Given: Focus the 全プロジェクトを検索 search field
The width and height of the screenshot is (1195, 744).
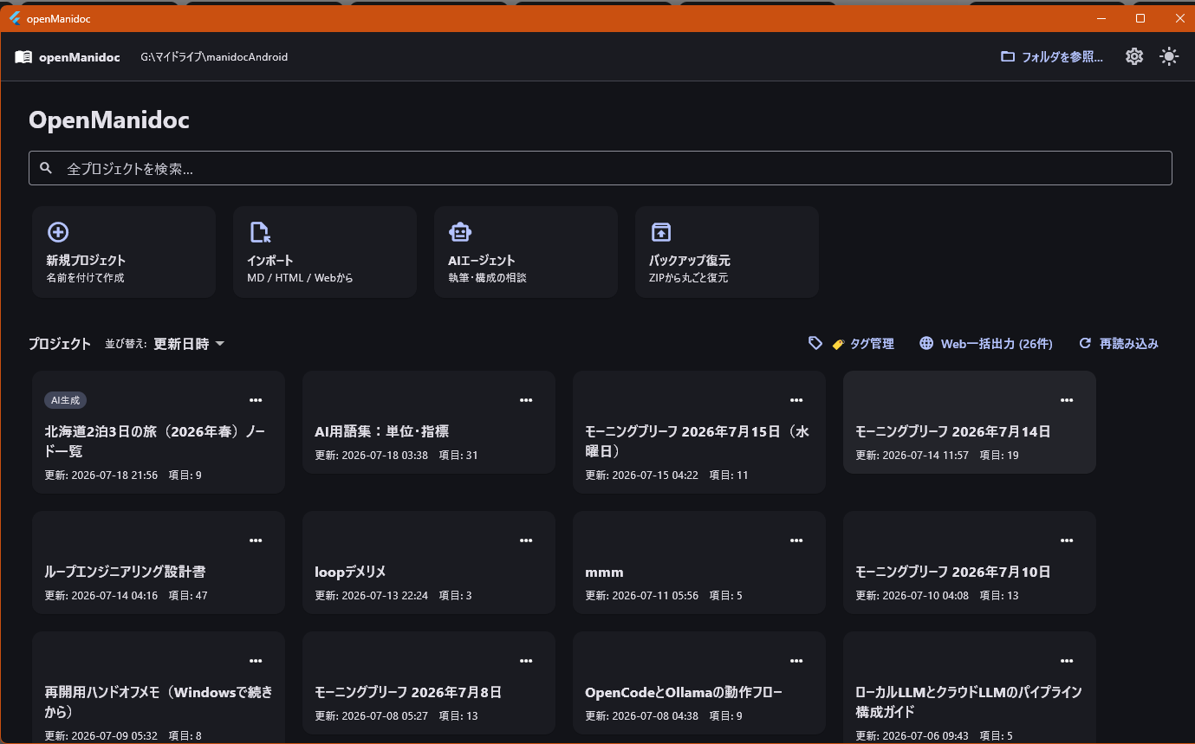Looking at the screenshot, I should coord(600,168).
